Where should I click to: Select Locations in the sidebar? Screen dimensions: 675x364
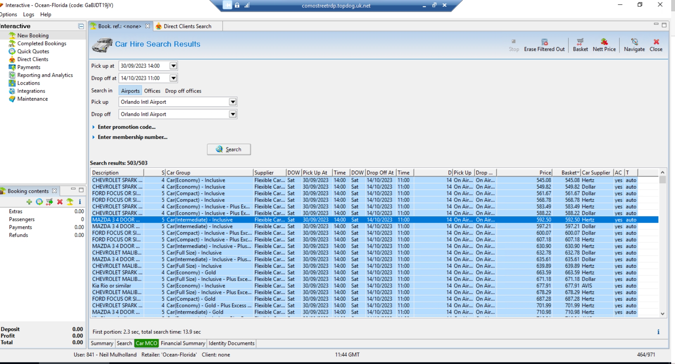29,83
